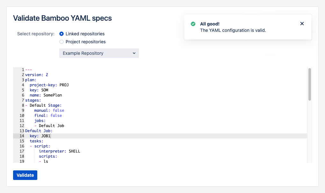Select Linked repositories radio option
The image size is (325, 193).
pos(61,34)
